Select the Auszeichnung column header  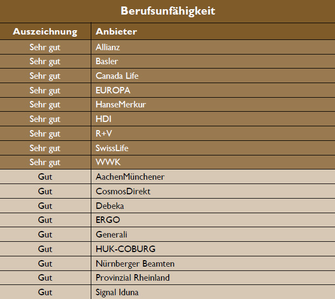[x=45, y=31]
